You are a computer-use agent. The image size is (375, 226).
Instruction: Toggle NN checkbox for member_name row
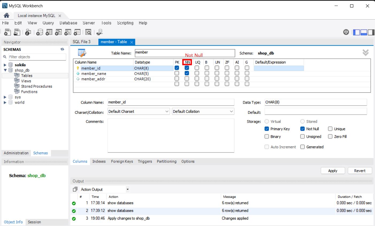tap(187, 73)
